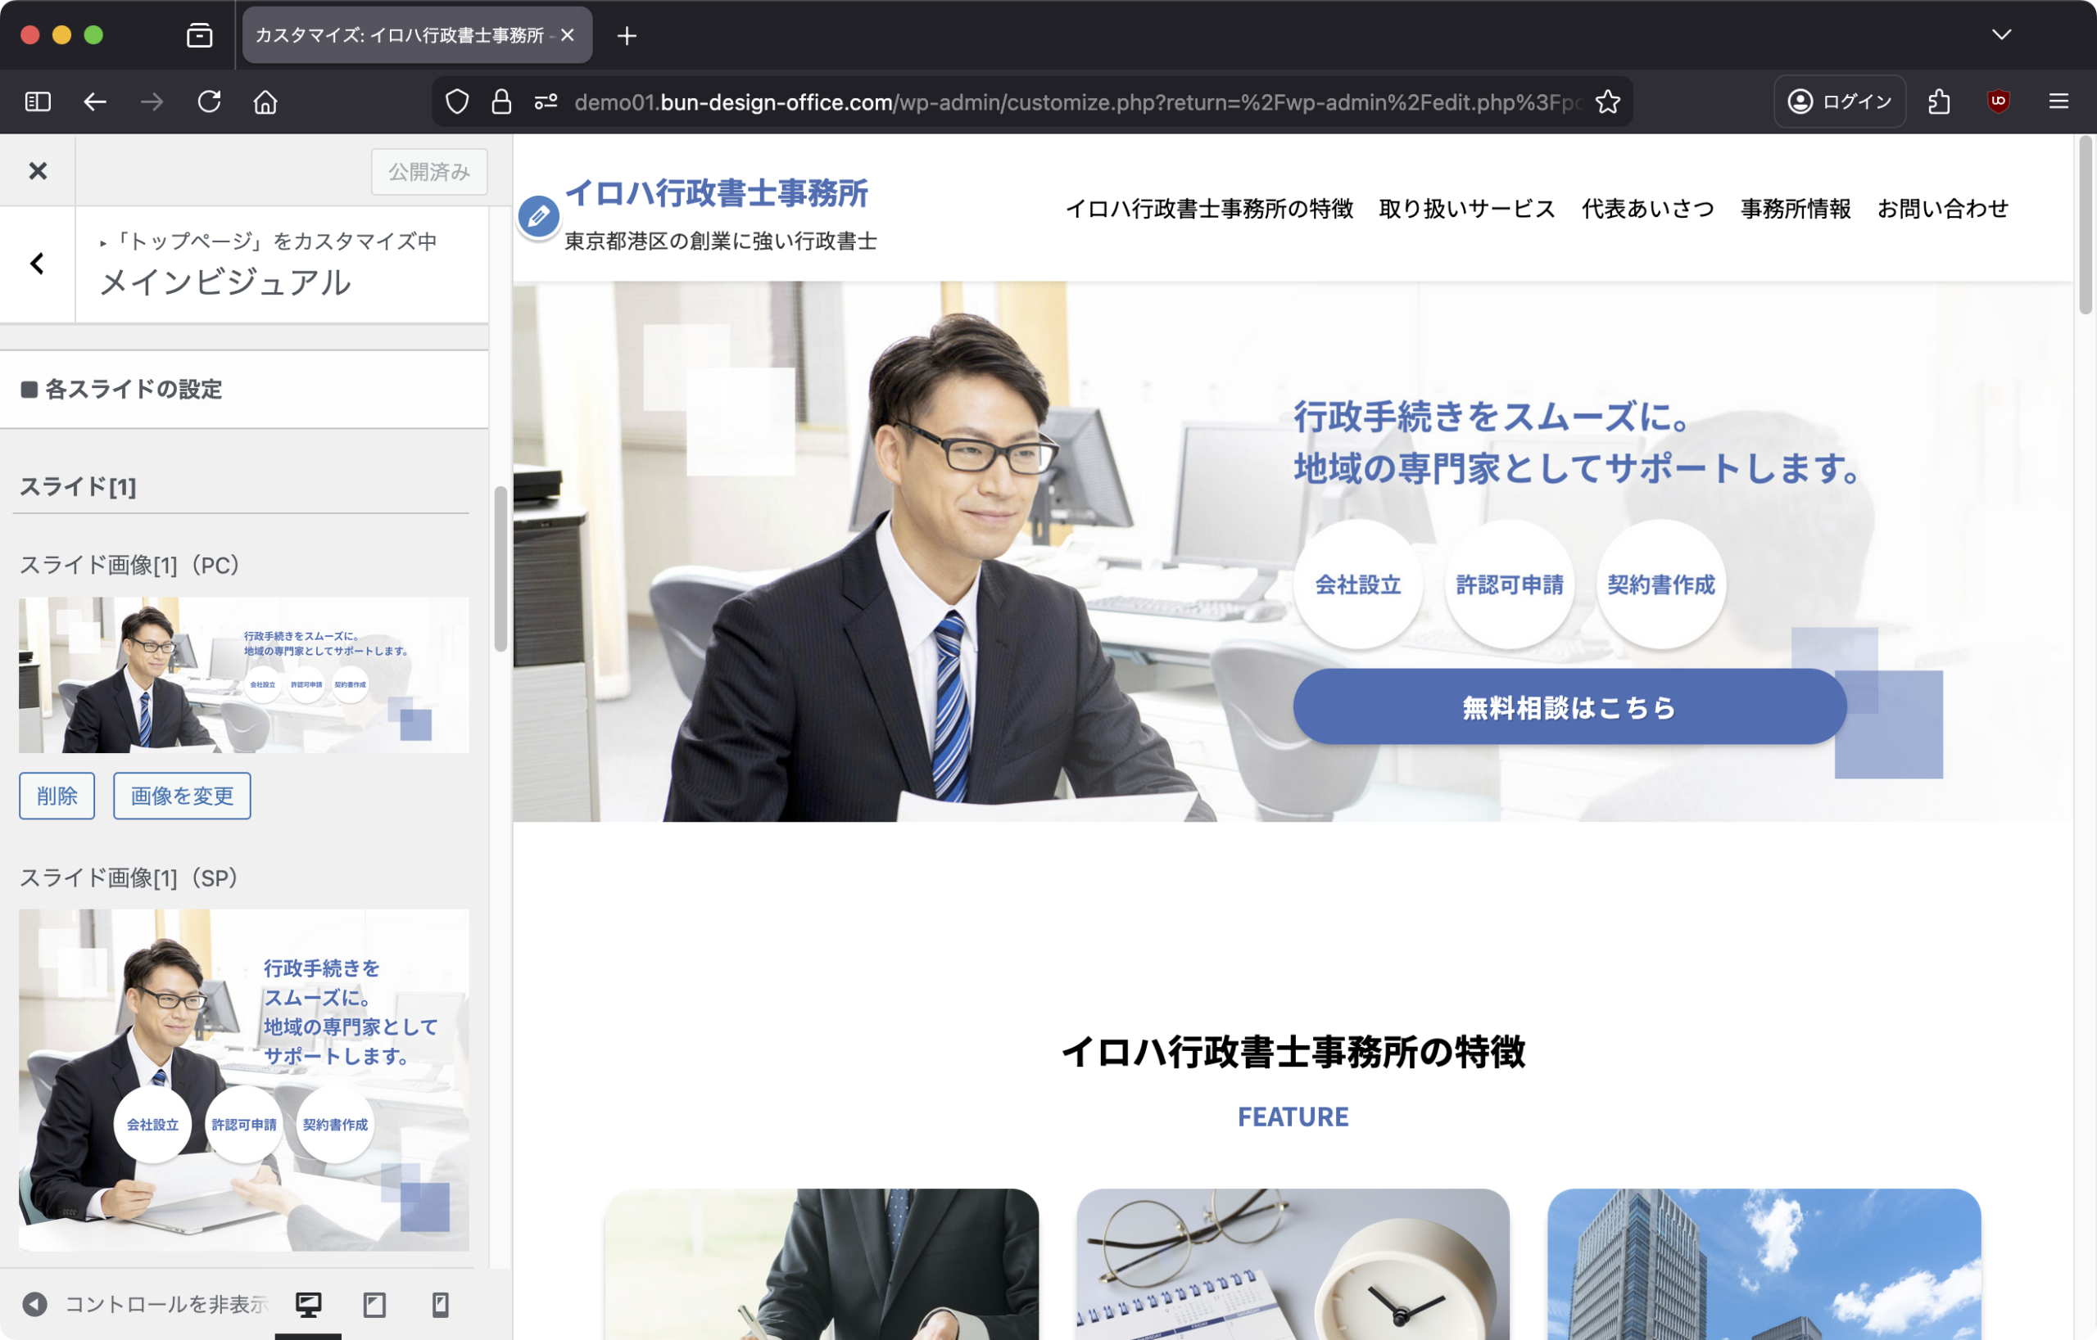
Task: Open the tracking protection shield icon
Action: point(457,102)
